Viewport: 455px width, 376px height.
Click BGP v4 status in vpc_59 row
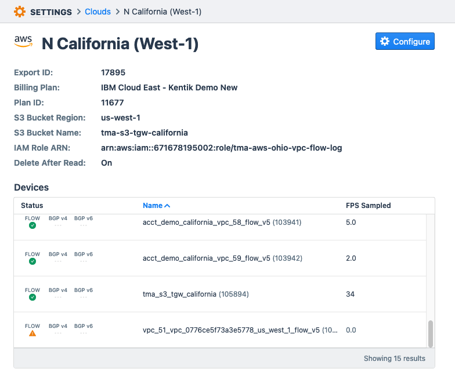tap(58, 257)
